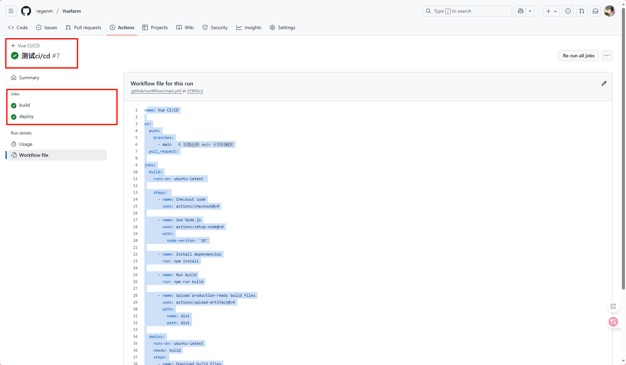Open the notifications inbox icon
Screen dimensions: 626x365
[x=595, y=11]
